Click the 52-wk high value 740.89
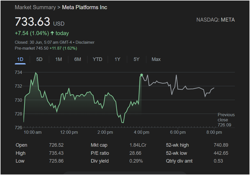Viewport: 250px width, 175px height. pos(221,145)
